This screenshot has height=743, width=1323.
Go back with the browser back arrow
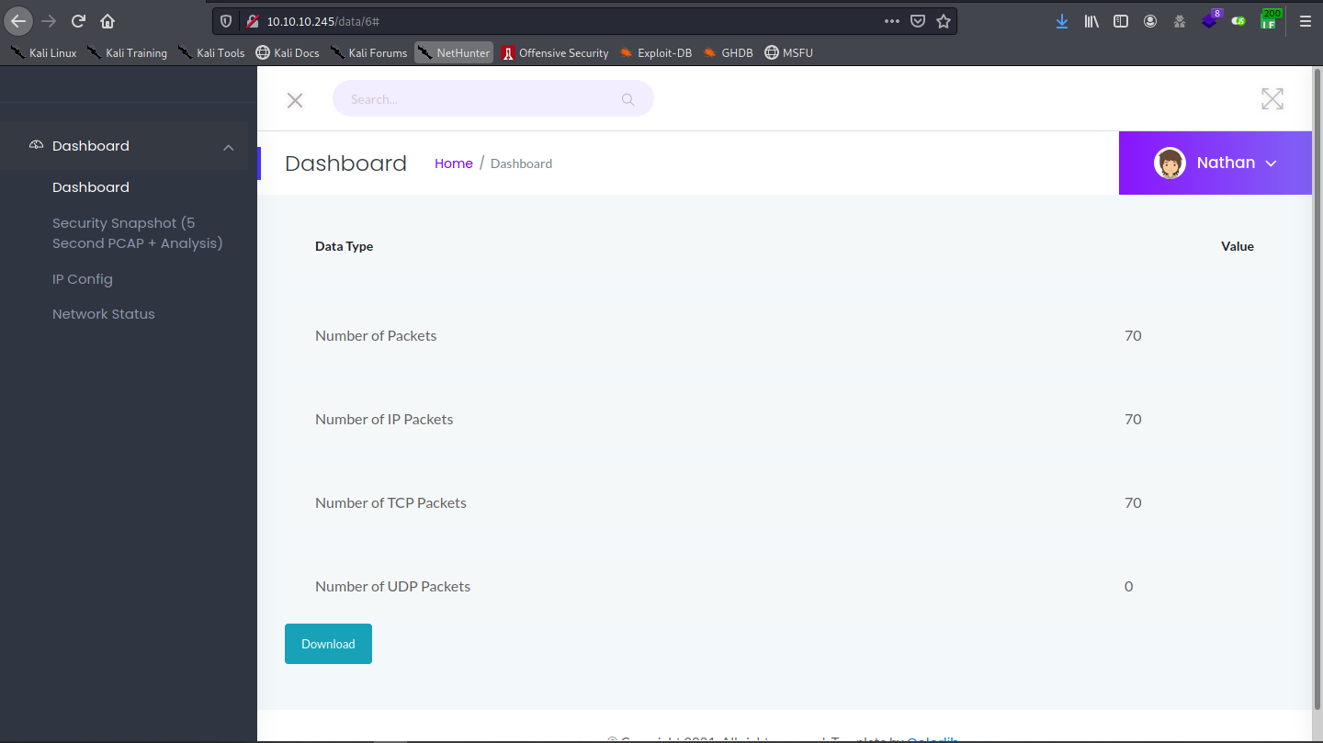[x=18, y=20]
